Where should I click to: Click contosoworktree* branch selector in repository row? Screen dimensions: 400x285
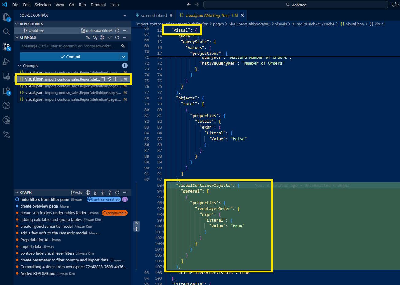(97, 31)
